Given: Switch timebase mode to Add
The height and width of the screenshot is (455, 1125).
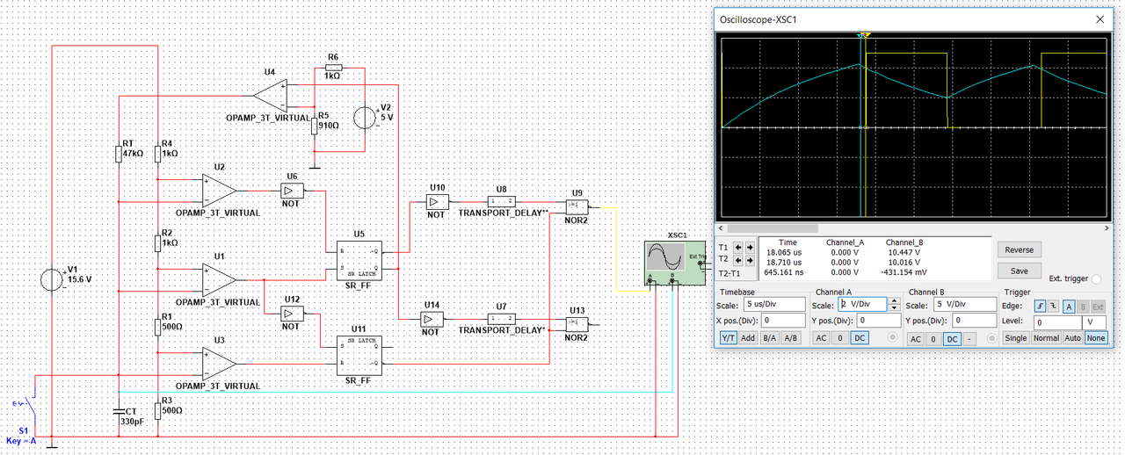Looking at the screenshot, I should point(748,337).
